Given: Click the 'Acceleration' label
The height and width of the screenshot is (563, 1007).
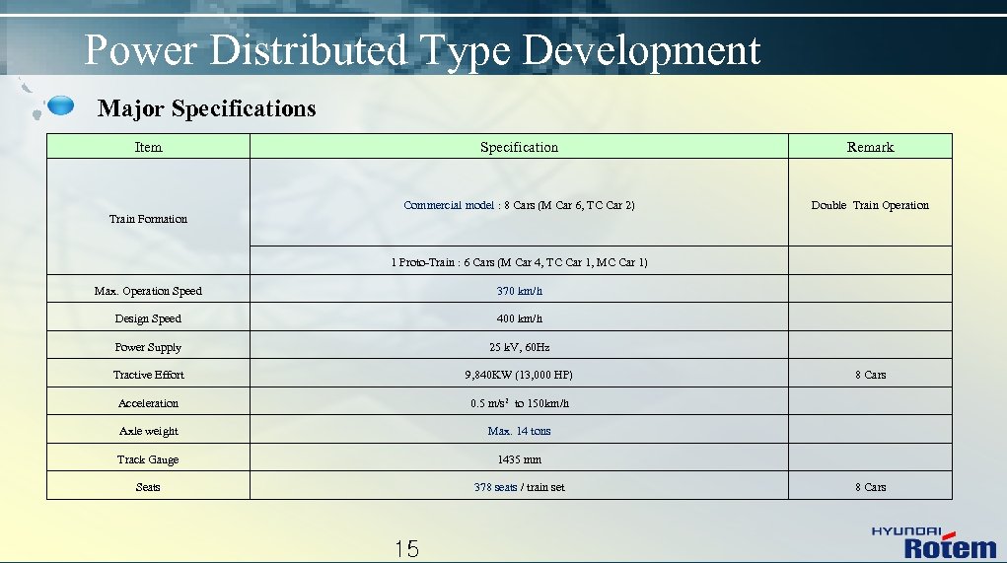Looking at the screenshot, I should (x=148, y=403).
